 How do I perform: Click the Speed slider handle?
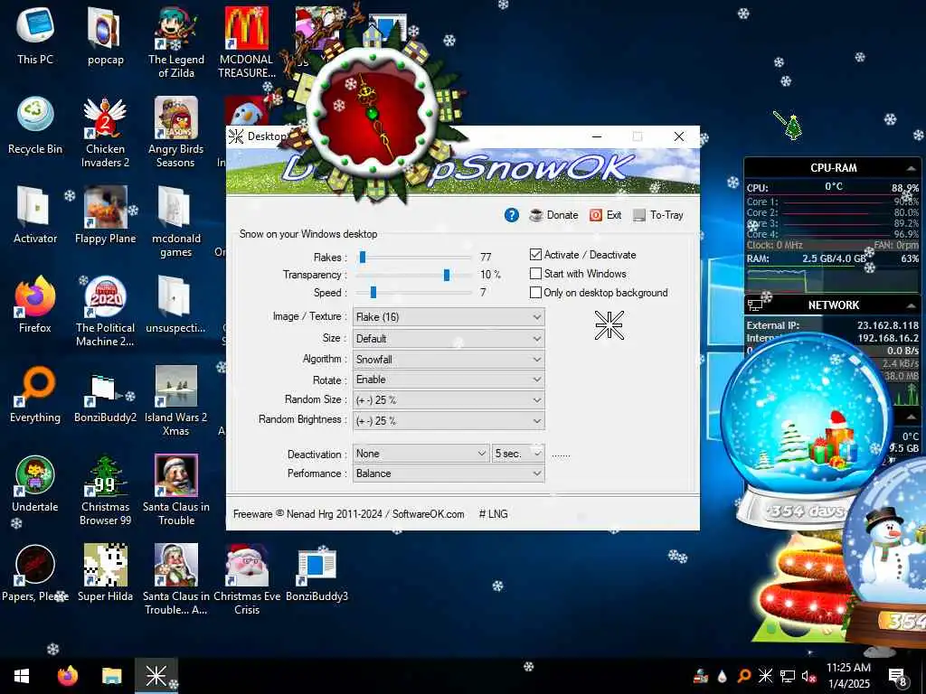[x=373, y=292]
